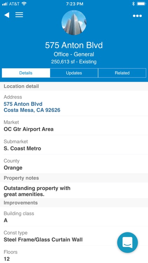Tap the building profile photo
The height and width of the screenshot is (263, 148).
74,22
